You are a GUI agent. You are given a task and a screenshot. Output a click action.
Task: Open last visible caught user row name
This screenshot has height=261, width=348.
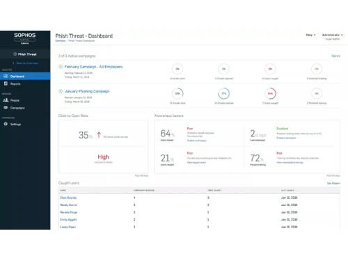coord(68,227)
